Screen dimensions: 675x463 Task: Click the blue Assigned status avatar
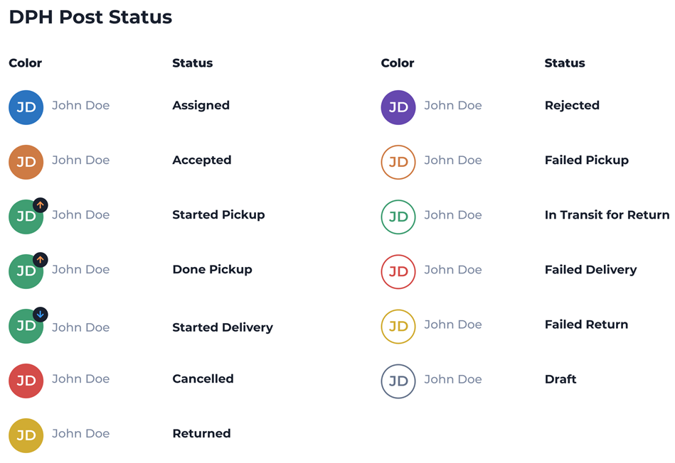click(26, 108)
